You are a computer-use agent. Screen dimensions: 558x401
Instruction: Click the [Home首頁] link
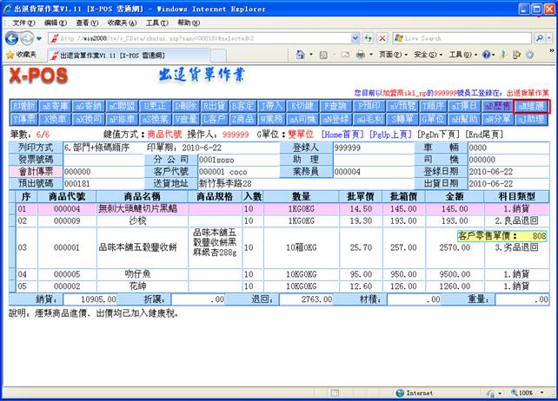[x=345, y=135]
